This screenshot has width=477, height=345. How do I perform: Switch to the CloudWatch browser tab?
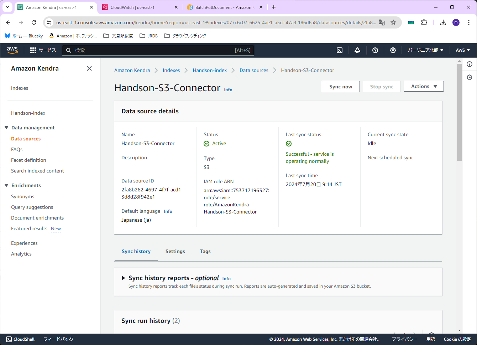(140, 7)
